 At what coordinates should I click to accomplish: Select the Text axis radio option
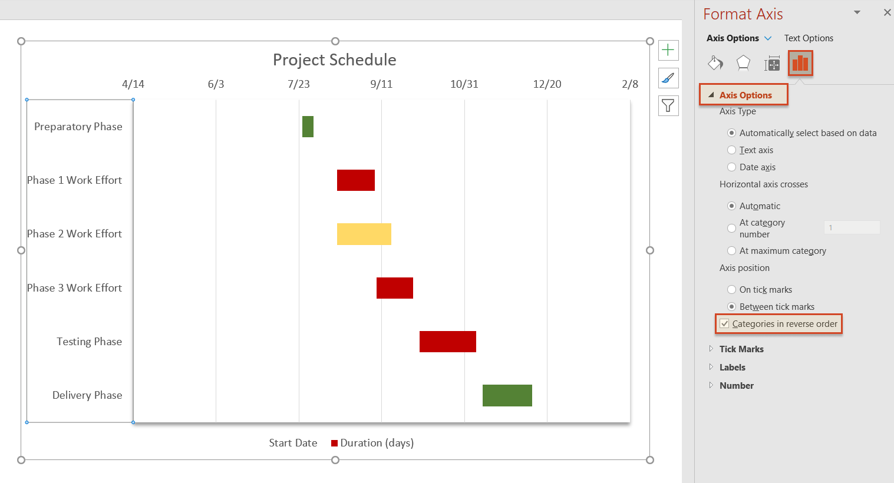(732, 150)
